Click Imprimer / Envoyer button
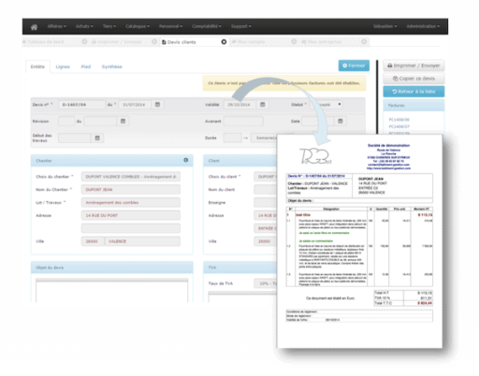 click(414, 65)
